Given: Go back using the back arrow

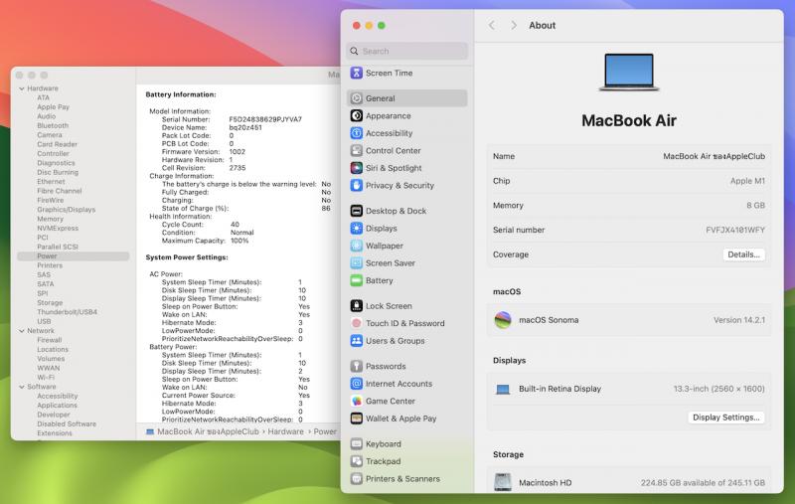Looking at the screenshot, I should coord(492,25).
